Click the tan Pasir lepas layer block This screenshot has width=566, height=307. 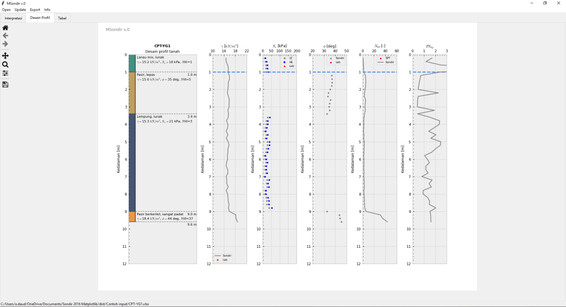[132, 92]
